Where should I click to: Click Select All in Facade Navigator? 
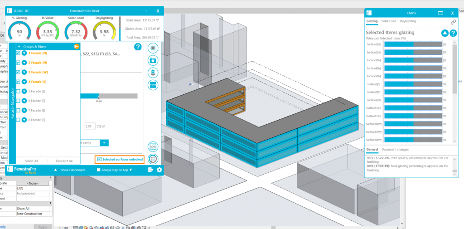click(31, 161)
